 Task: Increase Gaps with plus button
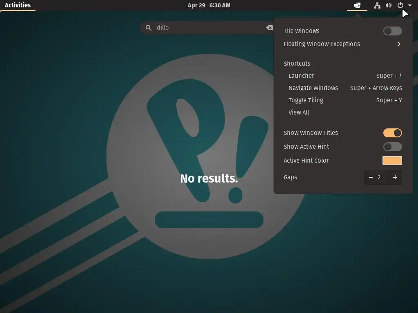pyautogui.click(x=395, y=177)
